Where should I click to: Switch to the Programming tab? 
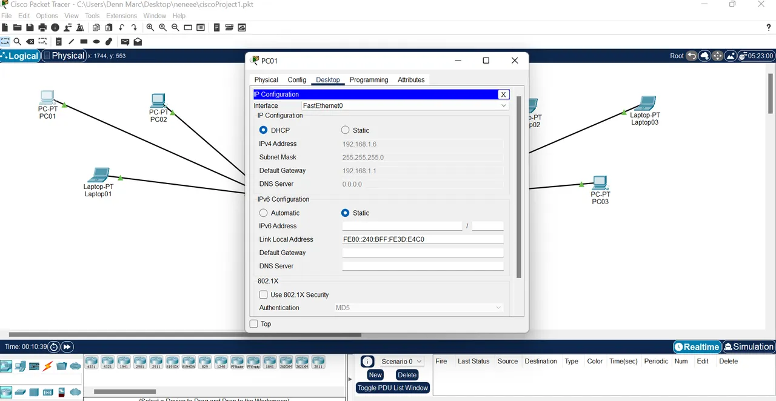(369, 80)
